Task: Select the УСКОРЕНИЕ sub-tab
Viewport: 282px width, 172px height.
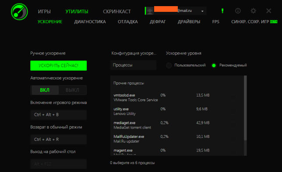Action: click(x=50, y=22)
